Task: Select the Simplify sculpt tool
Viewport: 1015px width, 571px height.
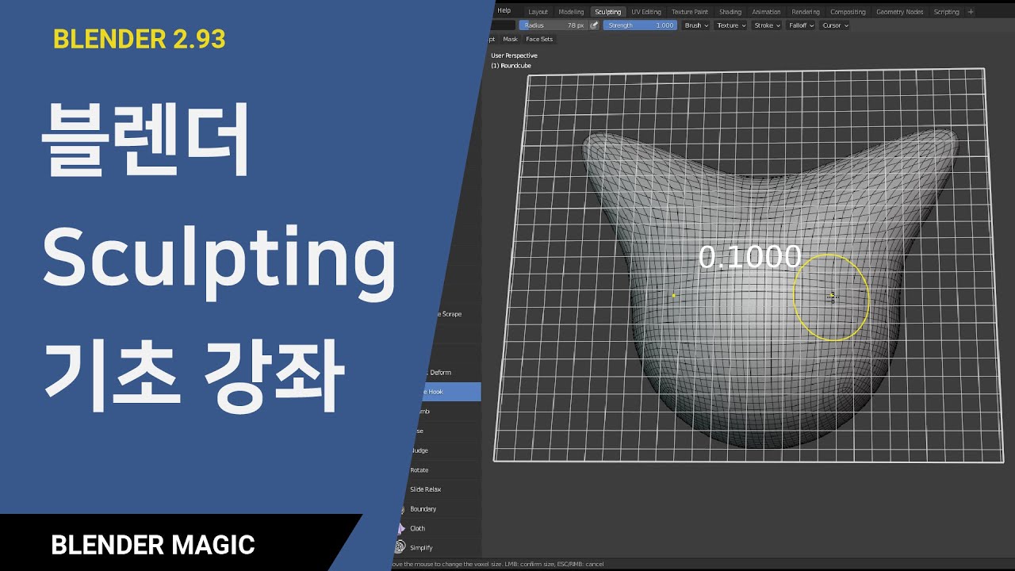Action: click(x=436, y=547)
